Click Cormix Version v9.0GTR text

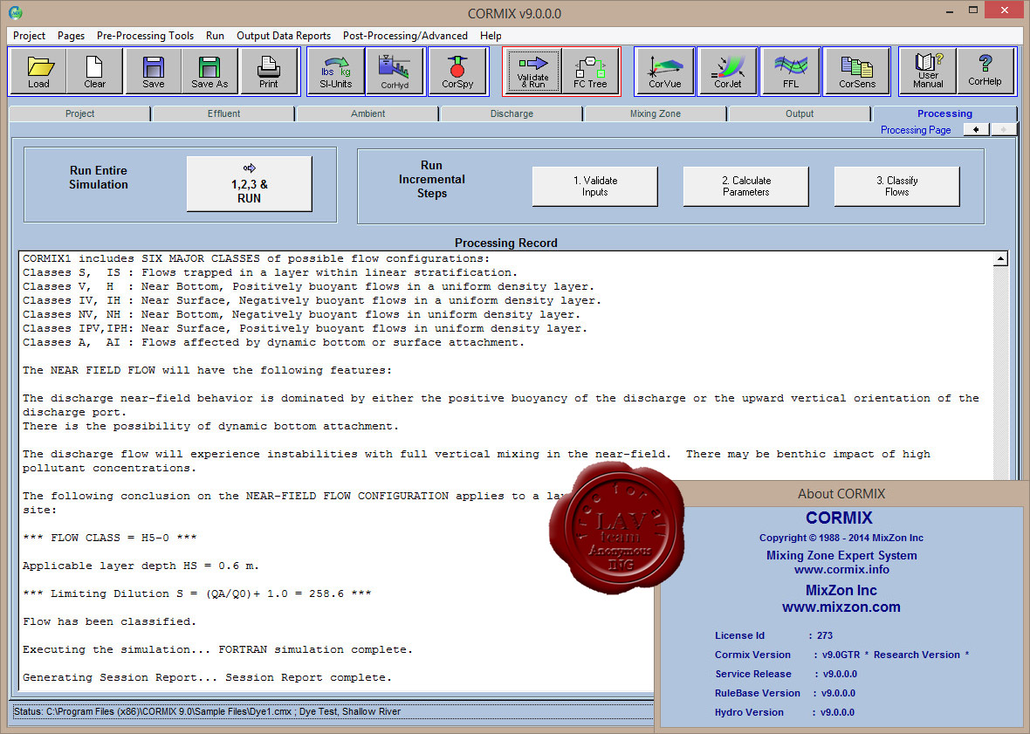pyautogui.click(x=841, y=655)
